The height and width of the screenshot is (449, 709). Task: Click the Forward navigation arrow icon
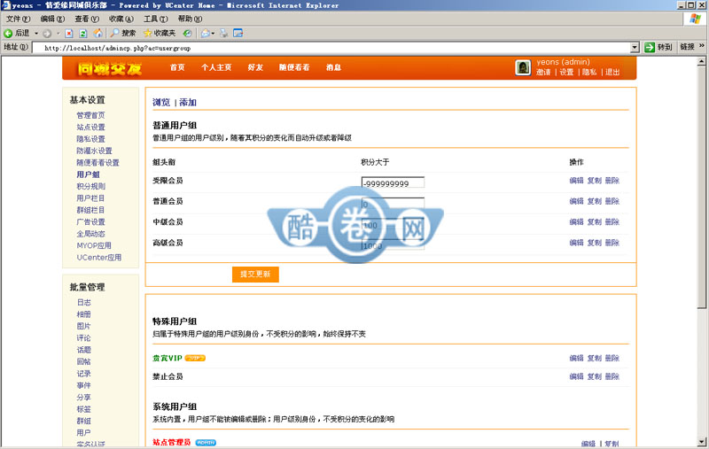coord(47,34)
